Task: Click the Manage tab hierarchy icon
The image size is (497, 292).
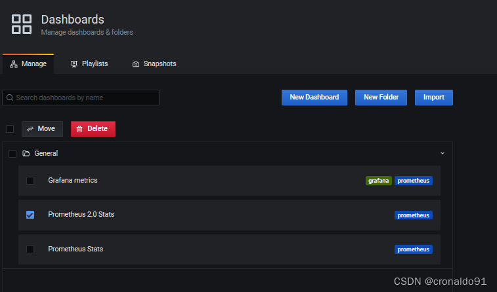Action: pyautogui.click(x=14, y=64)
